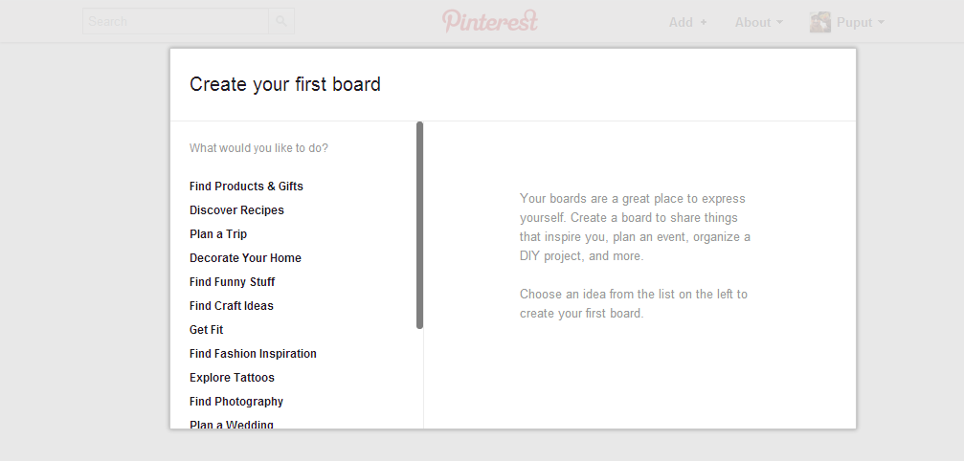Click the Puput profile avatar
964x461 pixels.
tap(820, 22)
